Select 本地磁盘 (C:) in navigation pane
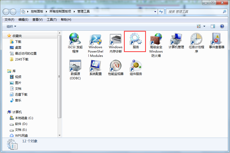Screen dimensions: 230x153 tap(24, 118)
